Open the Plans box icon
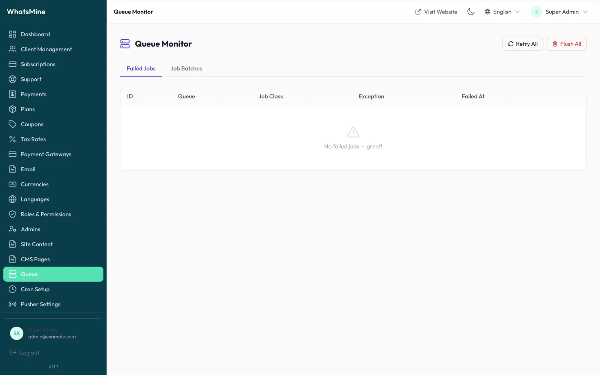 pyautogui.click(x=12, y=109)
